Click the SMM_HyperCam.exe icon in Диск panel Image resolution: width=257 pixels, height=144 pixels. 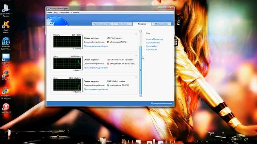[x=108, y=64]
